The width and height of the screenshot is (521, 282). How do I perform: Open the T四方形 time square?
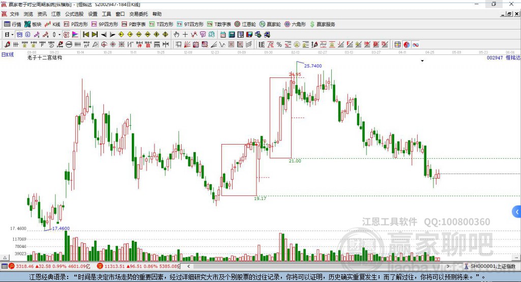tap(161, 24)
